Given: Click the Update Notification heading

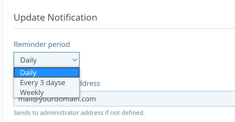Looking at the screenshot, I should tap(55, 18).
